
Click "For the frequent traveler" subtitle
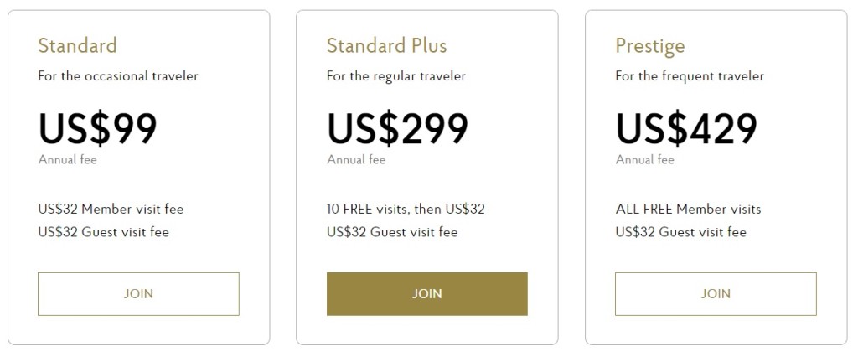(x=690, y=76)
